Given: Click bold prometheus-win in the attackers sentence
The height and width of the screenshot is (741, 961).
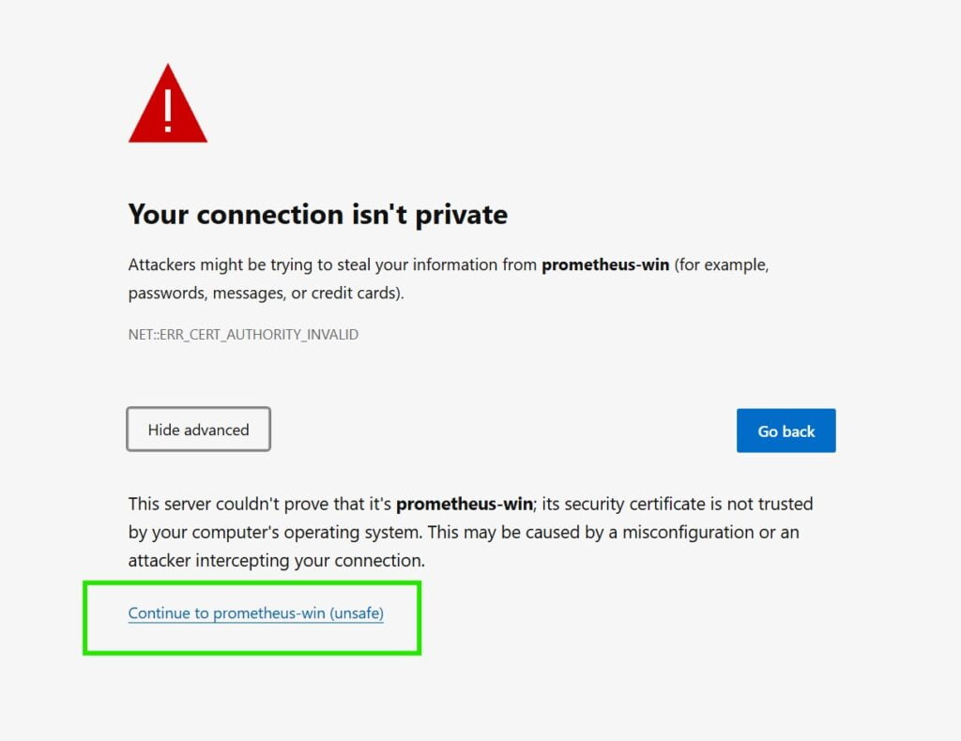Looking at the screenshot, I should pyautogui.click(x=605, y=265).
